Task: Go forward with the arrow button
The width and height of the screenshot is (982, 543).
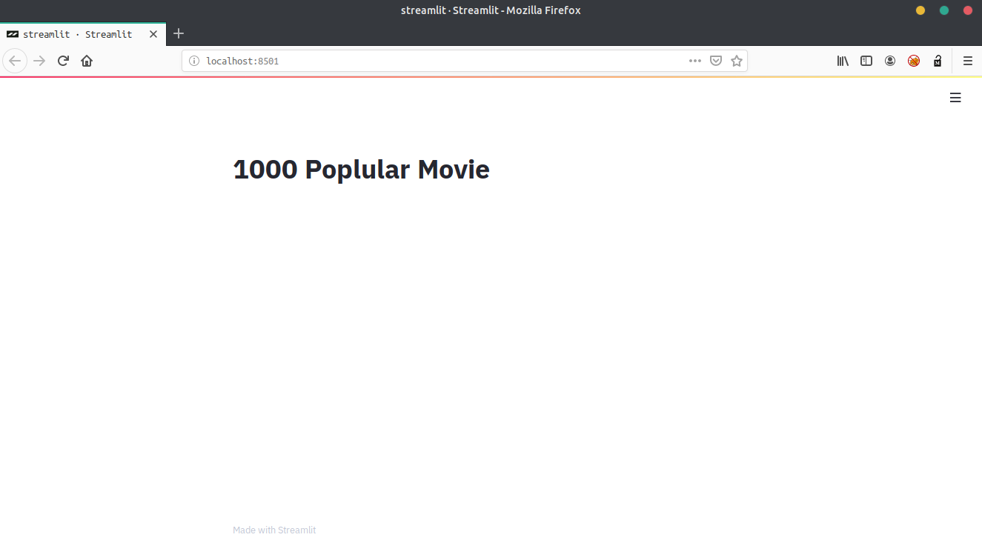Action: click(40, 61)
